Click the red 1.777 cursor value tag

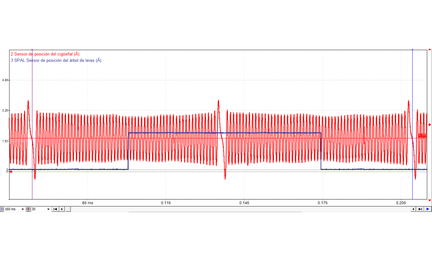coord(422,136)
